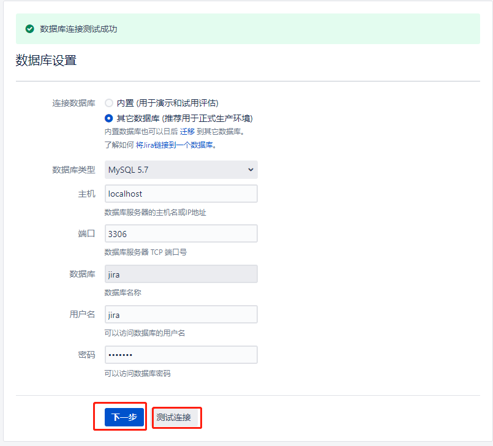Click the 数据库连接测试成功 message text
This screenshot has width=493, height=446.
(78, 29)
